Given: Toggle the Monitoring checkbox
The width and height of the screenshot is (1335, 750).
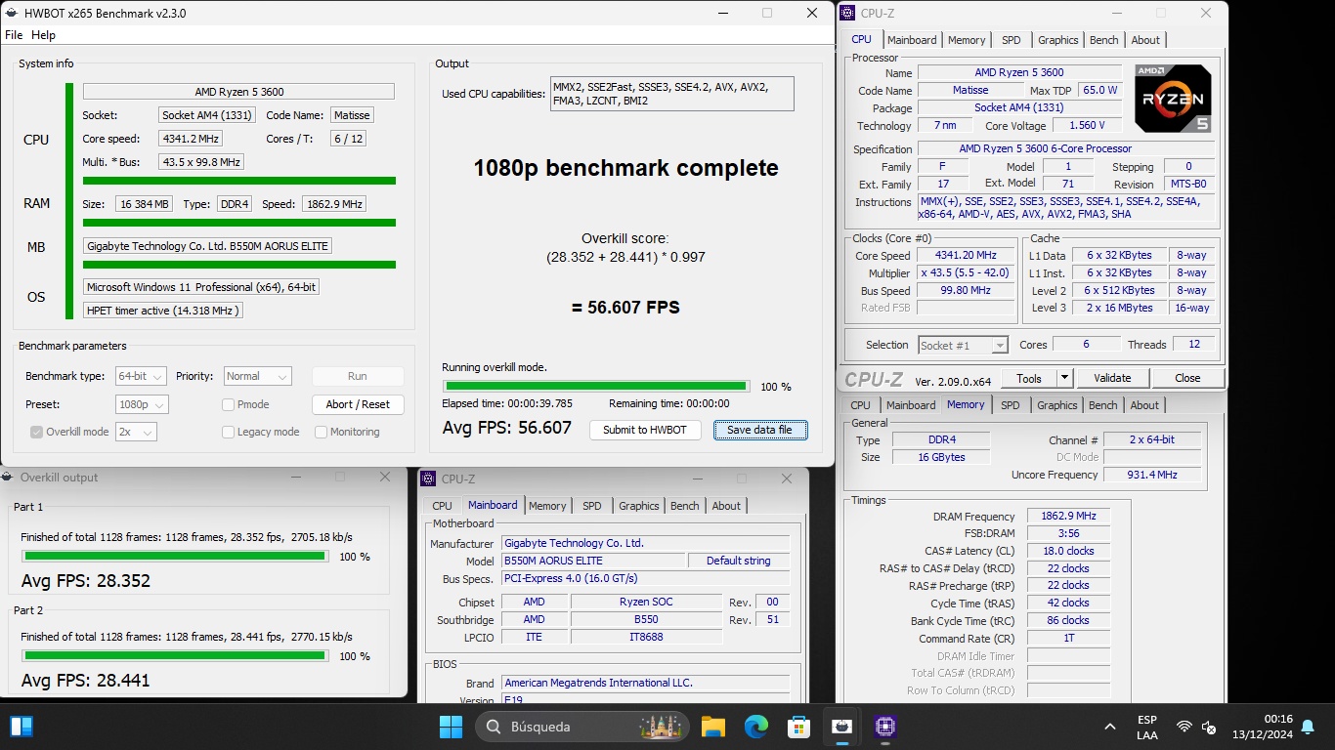Looking at the screenshot, I should pyautogui.click(x=321, y=432).
